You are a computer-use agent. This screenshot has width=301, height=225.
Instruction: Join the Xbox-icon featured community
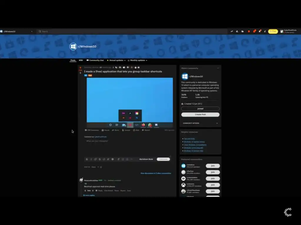point(213,185)
